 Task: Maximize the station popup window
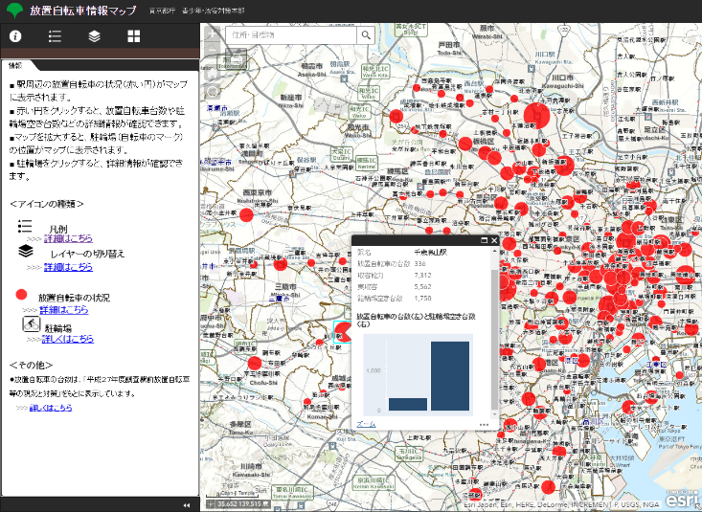tap(484, 240)
